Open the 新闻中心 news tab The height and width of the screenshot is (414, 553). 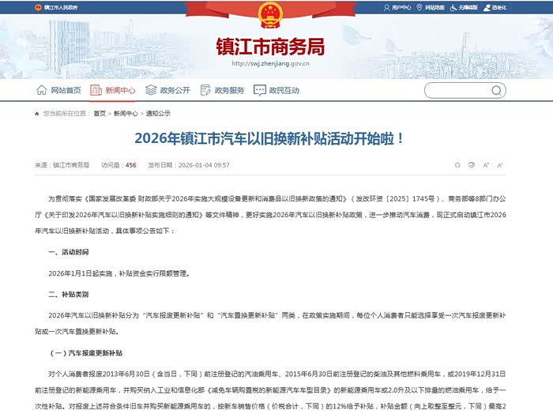tap(112, 90)
